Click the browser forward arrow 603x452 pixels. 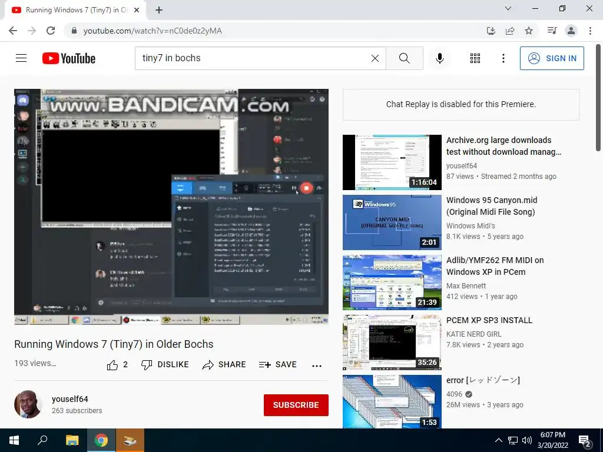(32, 31)
